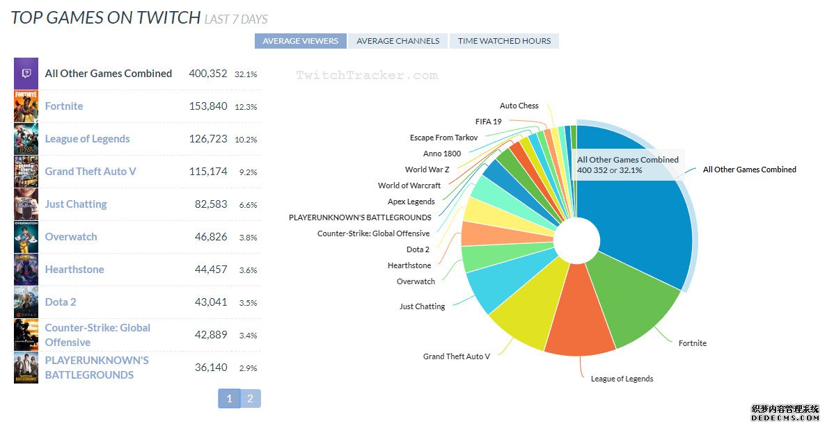Click the Dota 2 link in the list

point(60,302)
